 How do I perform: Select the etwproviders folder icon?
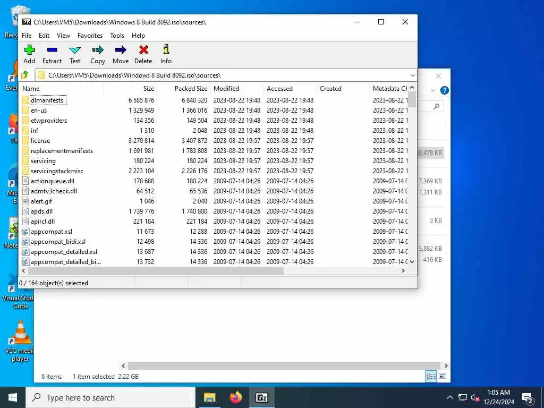[x=25, y=121]
